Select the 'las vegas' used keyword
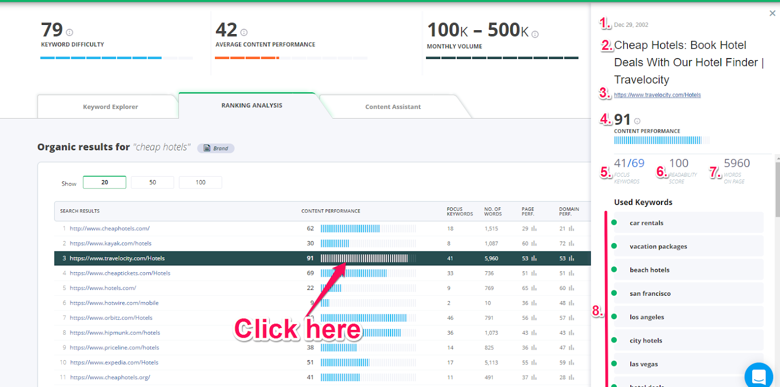 [x=688, y=364]
